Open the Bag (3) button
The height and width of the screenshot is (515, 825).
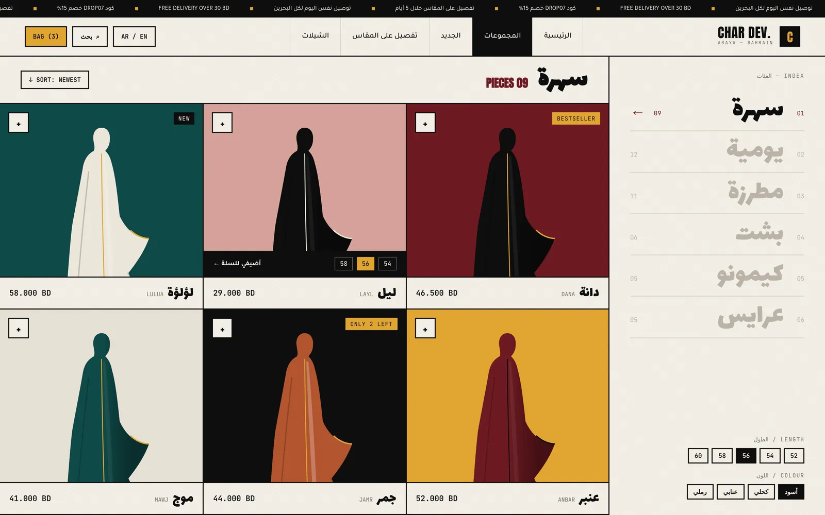tap(46, 37)
